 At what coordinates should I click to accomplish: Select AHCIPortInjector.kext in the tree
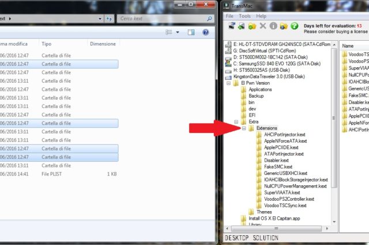[x=284, y=135]
